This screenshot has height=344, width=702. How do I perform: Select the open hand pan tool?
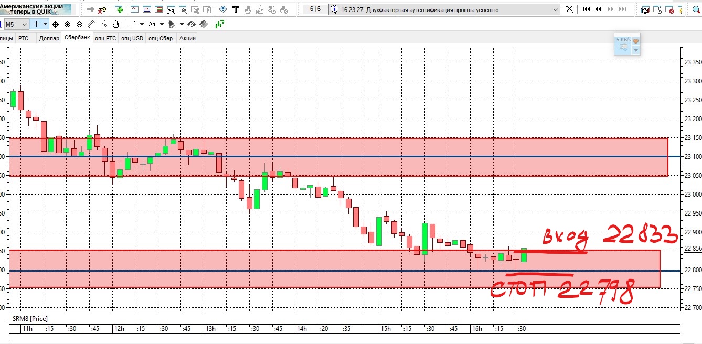115,24
